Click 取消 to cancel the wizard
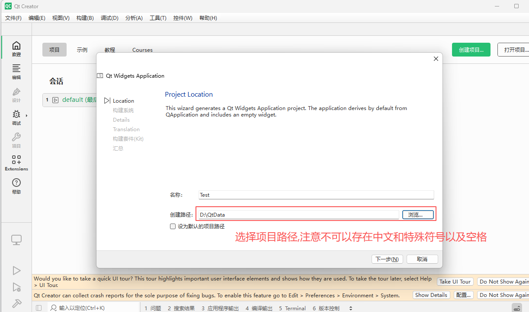This screenshot has height=312, width=529. coord(422,259)
